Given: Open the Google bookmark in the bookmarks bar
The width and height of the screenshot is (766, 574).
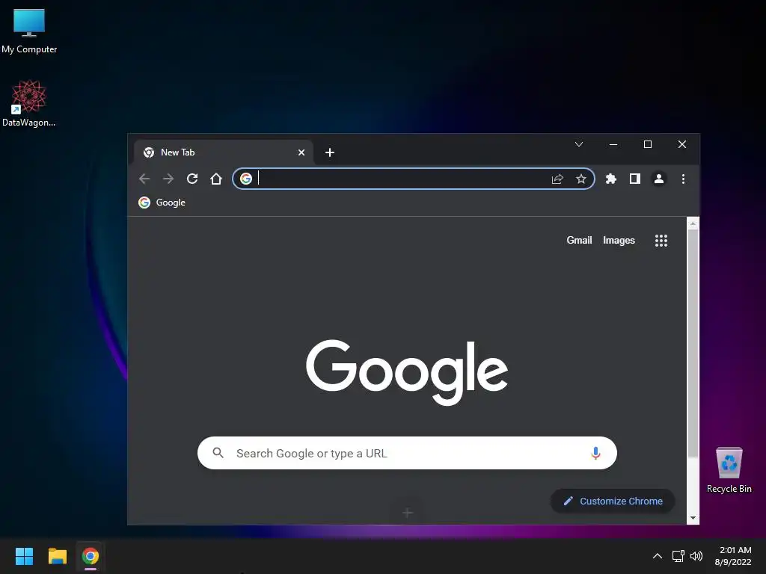Looking at the screenshot, I should coord(162,203).
